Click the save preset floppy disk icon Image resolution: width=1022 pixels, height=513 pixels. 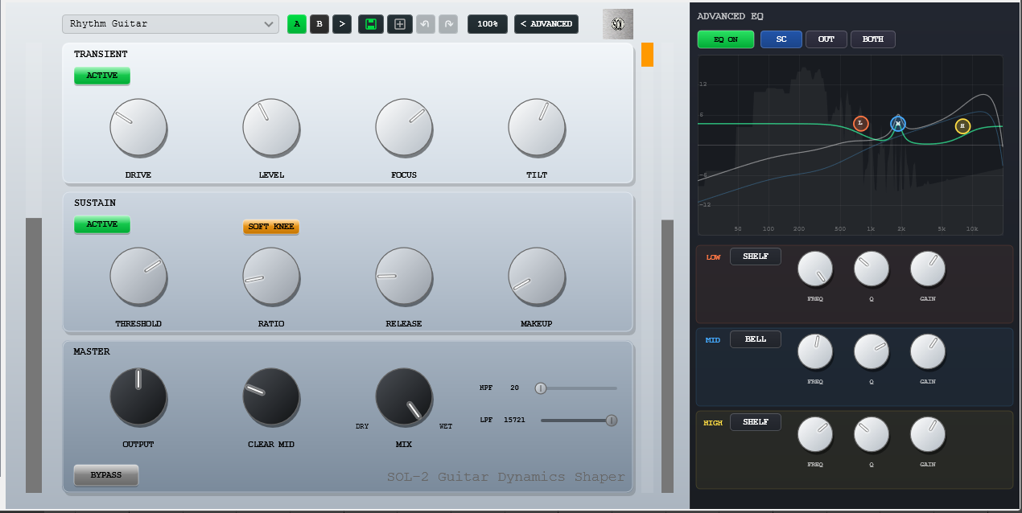pos(370,24)
